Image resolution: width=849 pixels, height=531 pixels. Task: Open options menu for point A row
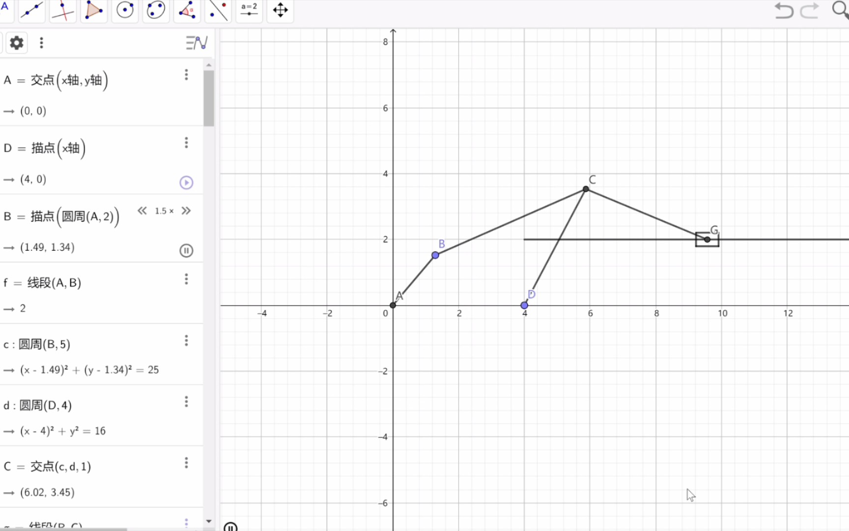coord(186,75)
